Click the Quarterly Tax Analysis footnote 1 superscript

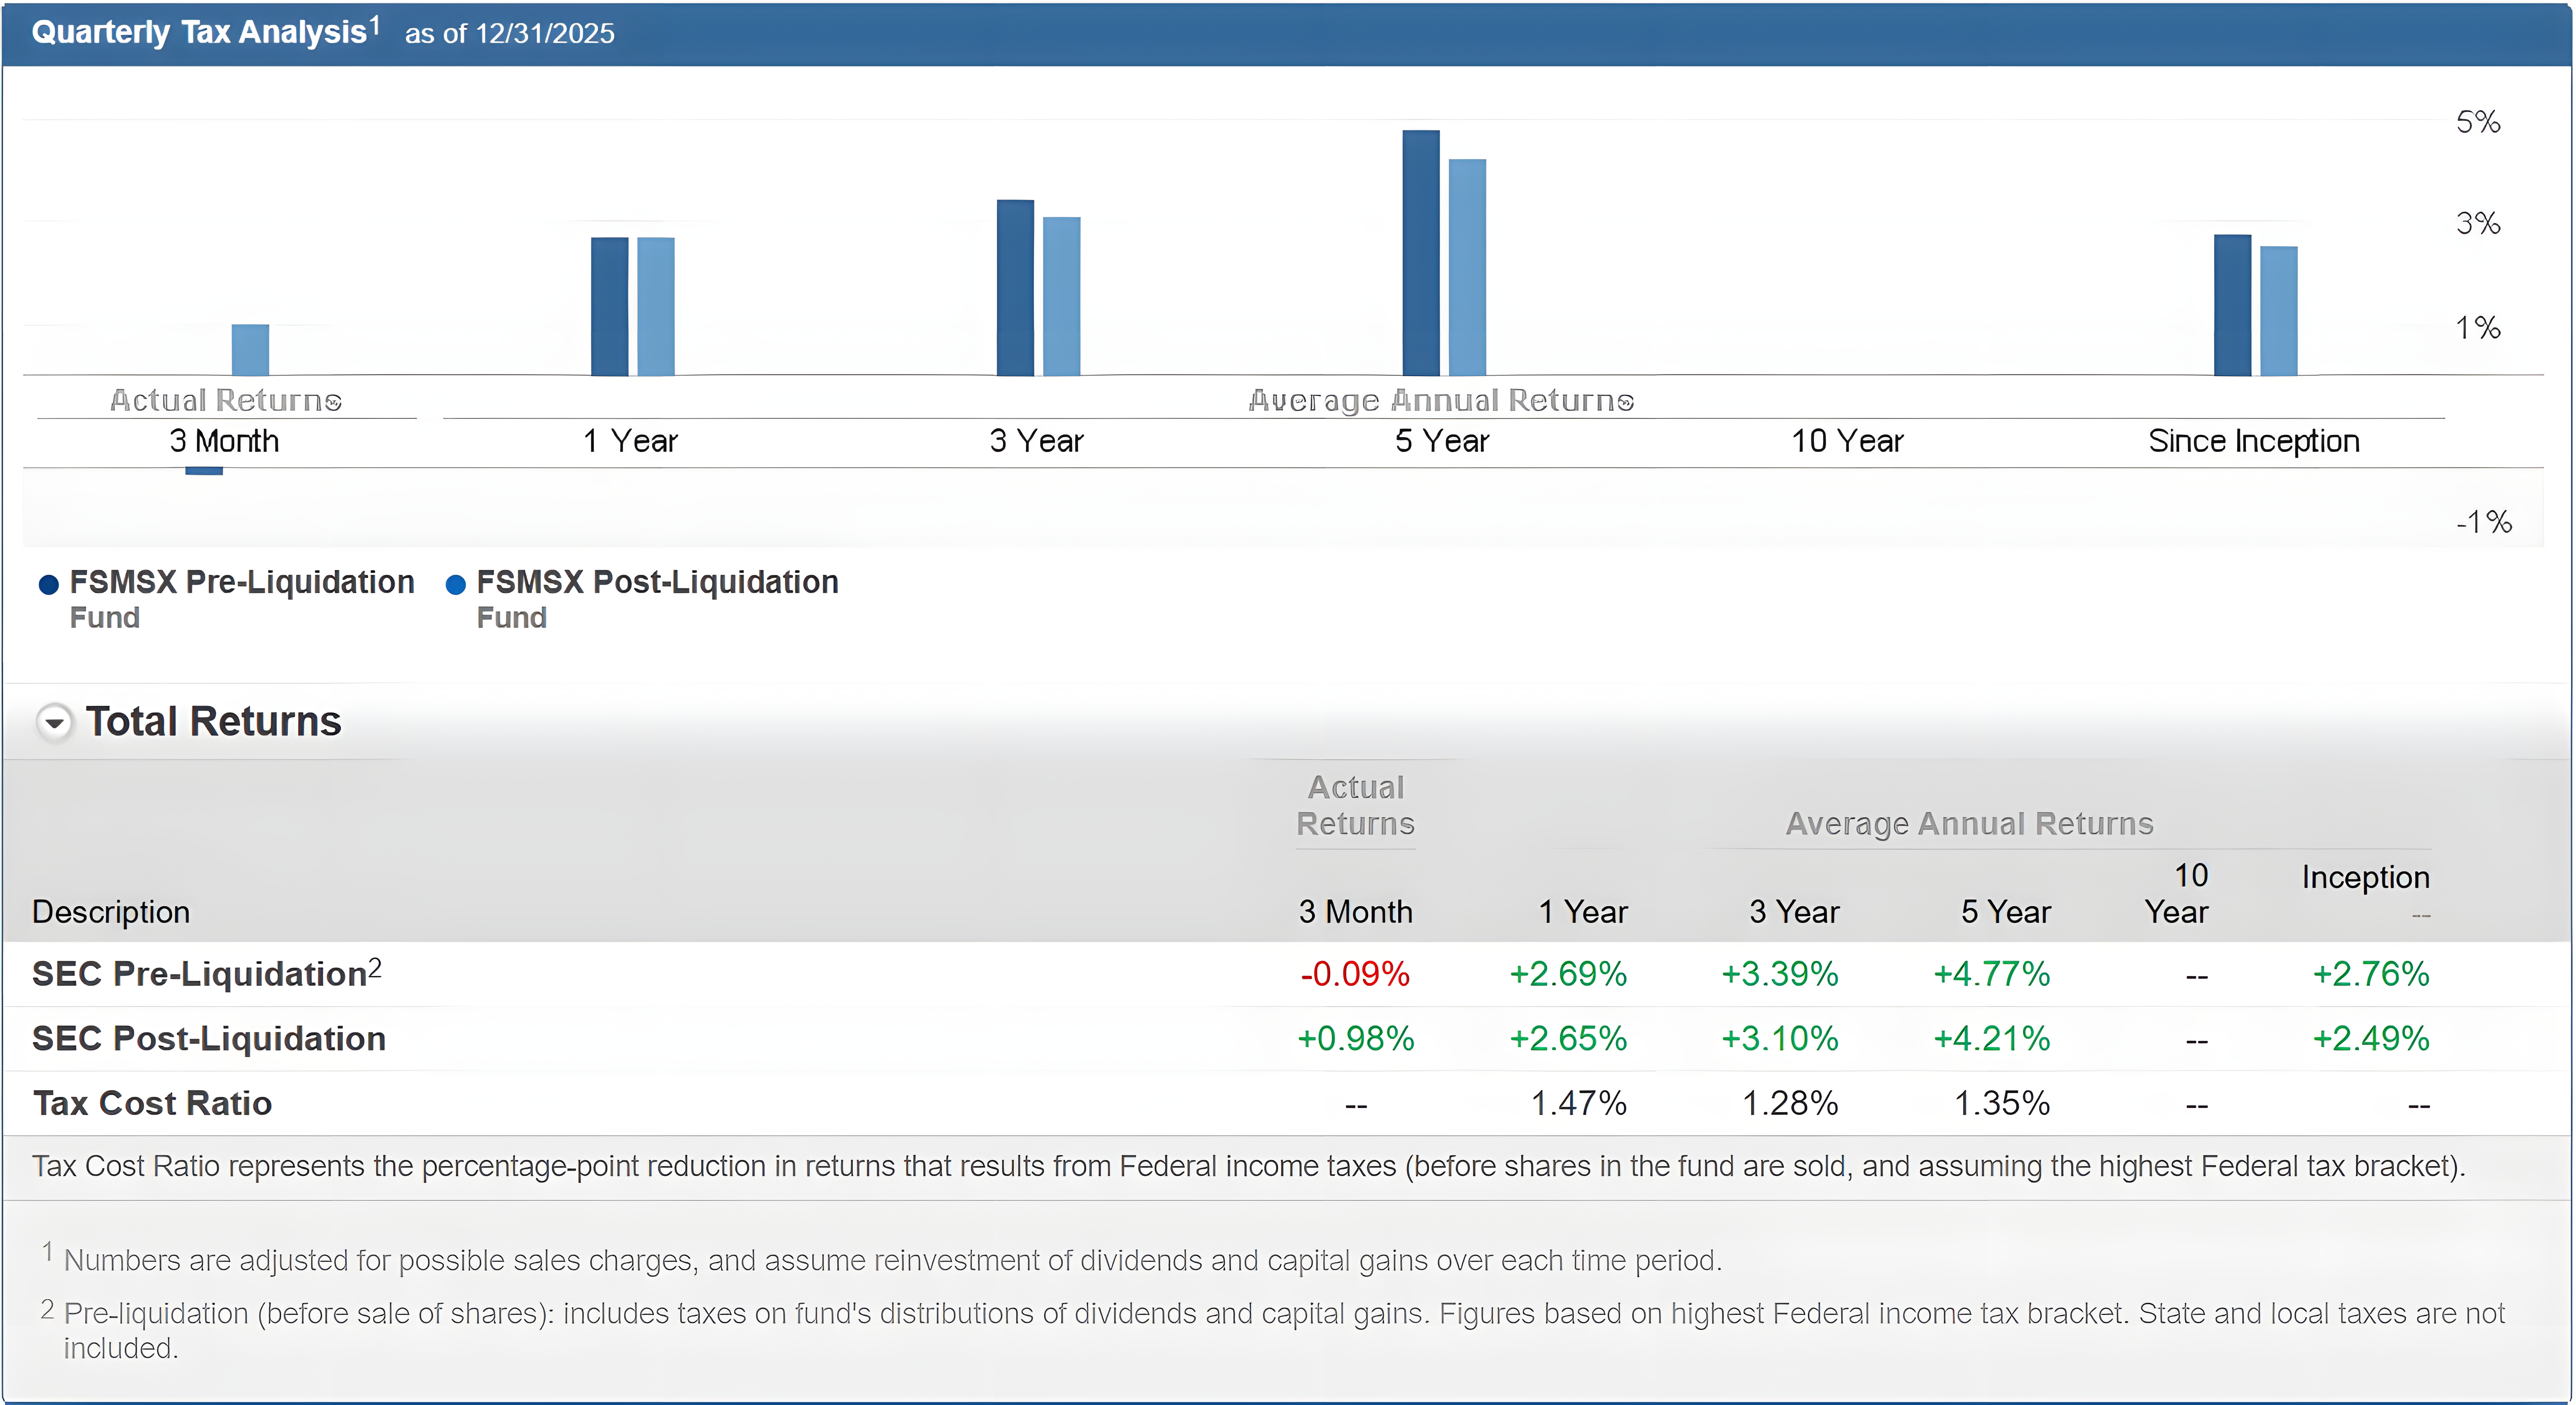375,25
